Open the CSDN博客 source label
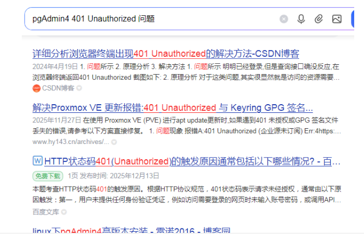The height and width of the screenshot is (234, 364). [58, 88]
